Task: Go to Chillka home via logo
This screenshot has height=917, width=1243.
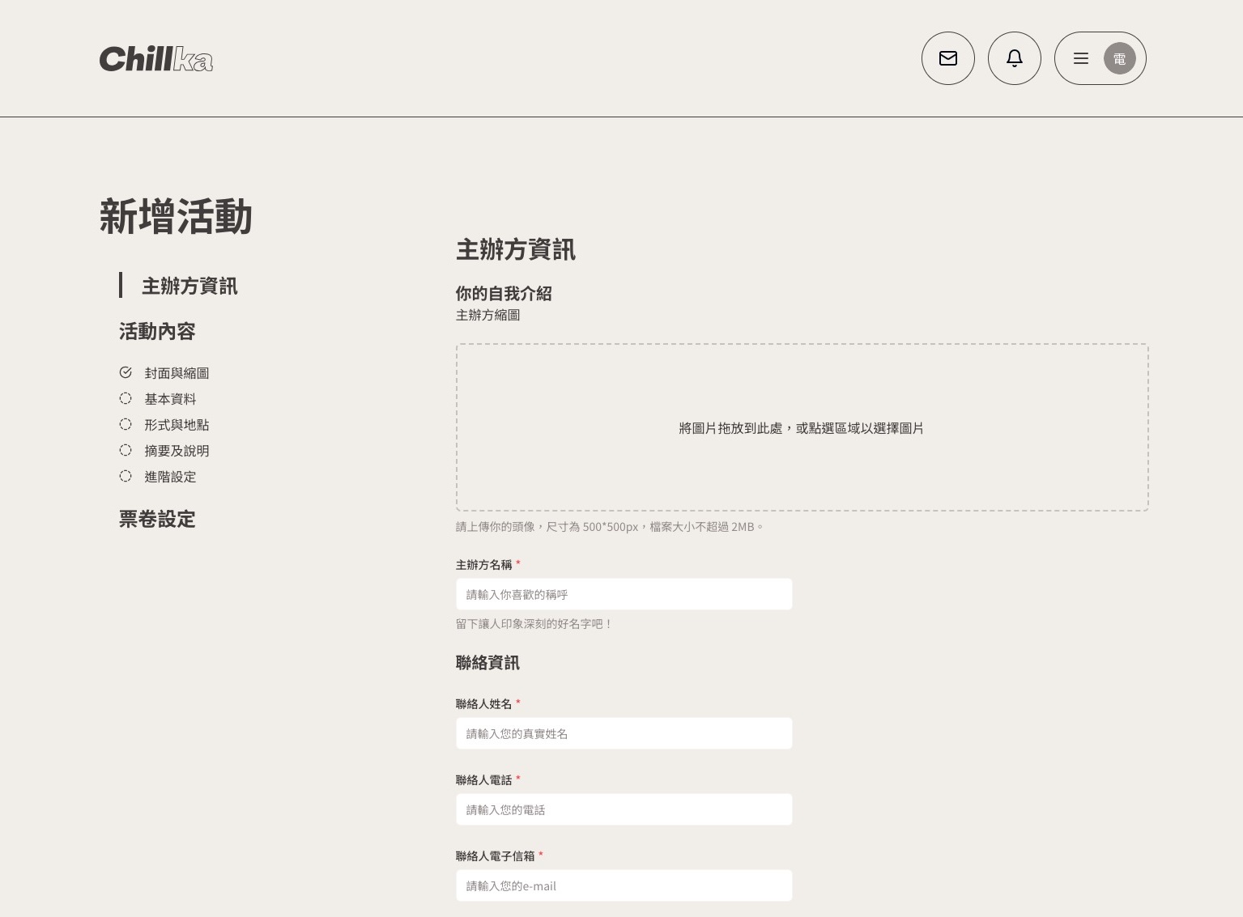Action: point(156,59)
